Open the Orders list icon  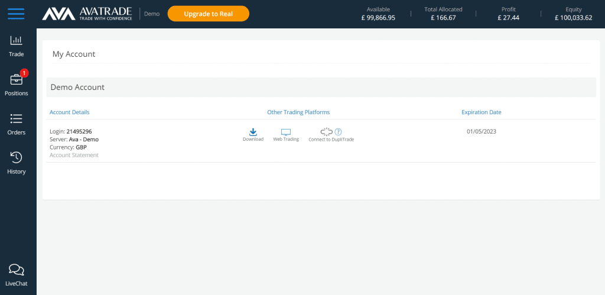coord(16,119)
